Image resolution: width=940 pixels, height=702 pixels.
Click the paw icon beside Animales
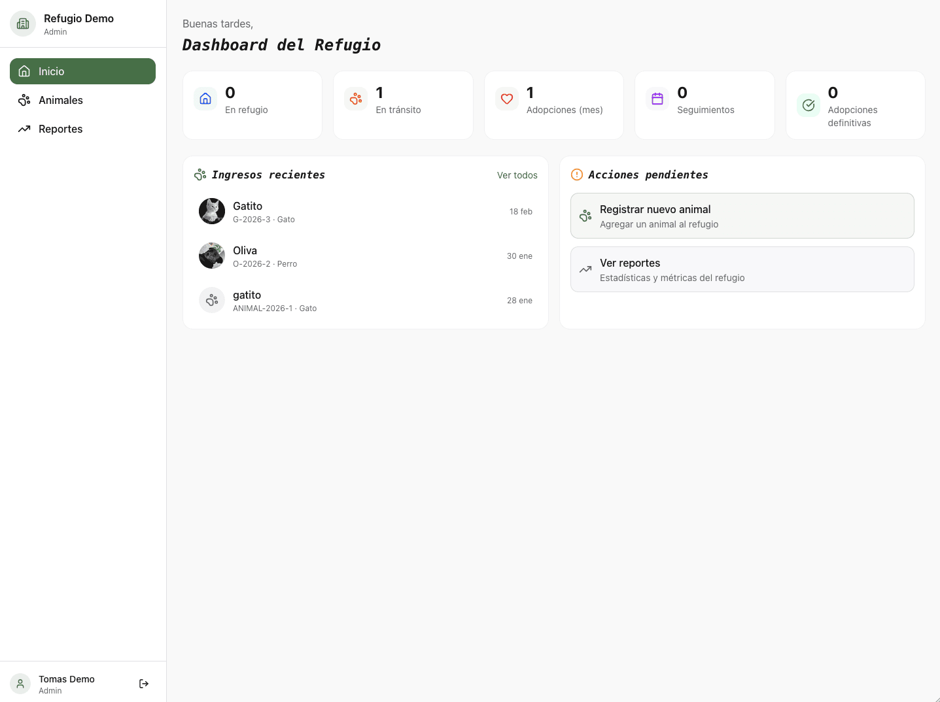tap(24, 100)
